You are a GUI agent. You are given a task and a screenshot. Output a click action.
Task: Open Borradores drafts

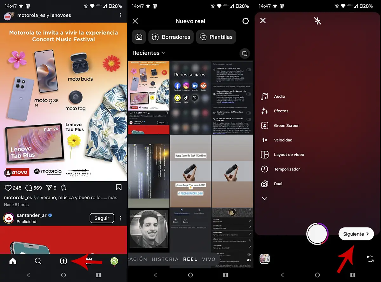click(171, 37)
